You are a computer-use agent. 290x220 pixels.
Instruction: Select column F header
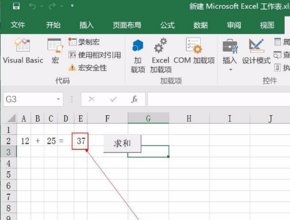coord(107,118)
